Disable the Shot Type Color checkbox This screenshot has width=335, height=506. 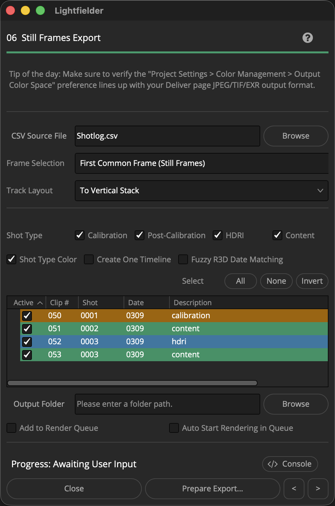click(11, 259)
